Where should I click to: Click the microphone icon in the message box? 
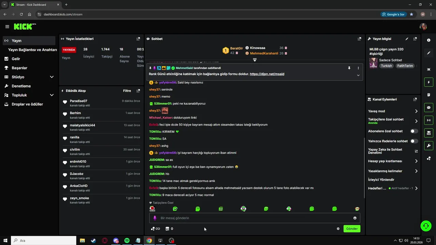(155, 218)
